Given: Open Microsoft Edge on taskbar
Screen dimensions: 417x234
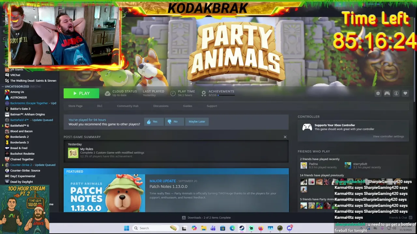Looking at the screenshot, I should click(x=232, y=228).
